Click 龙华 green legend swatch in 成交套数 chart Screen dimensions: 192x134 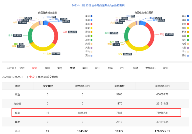pos(92,40)
